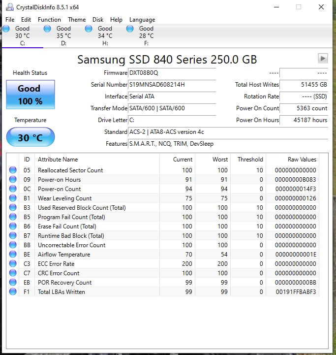Minimize the CrystalDiskInfo window
The width and height of the screenshot is (336, 355).
pyautogui.click(x=276, y=7)
